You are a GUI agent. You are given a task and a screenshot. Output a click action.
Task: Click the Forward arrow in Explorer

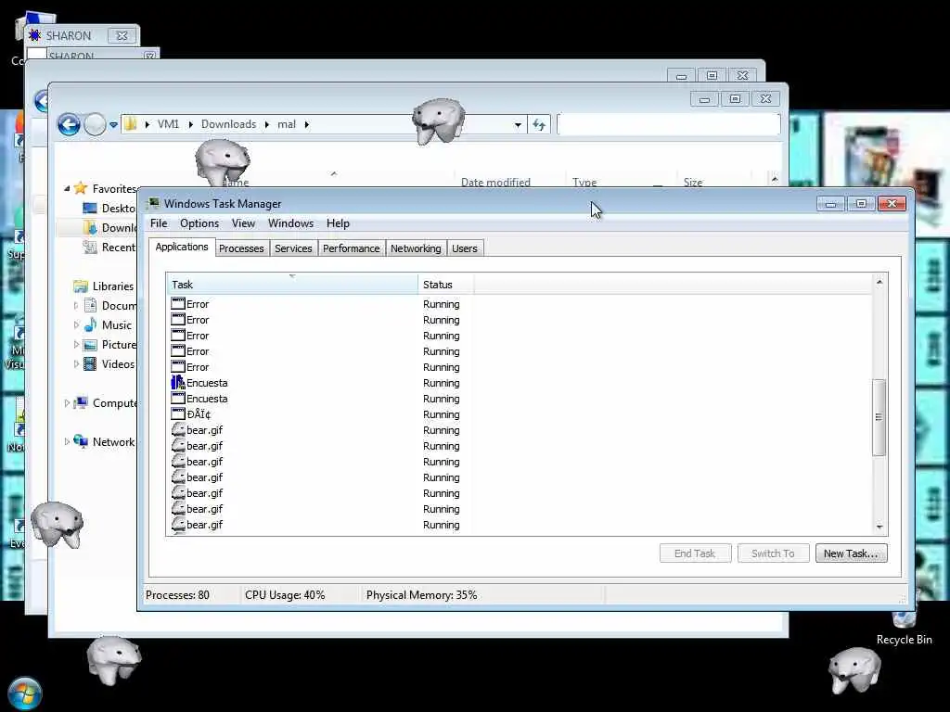coord(96,125)
